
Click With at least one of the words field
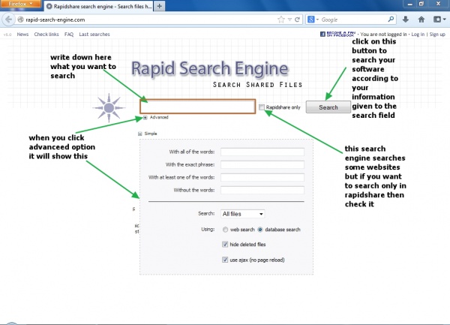coord(262,177)
